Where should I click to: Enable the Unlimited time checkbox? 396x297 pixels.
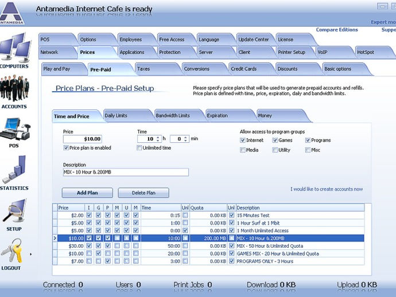139,148
